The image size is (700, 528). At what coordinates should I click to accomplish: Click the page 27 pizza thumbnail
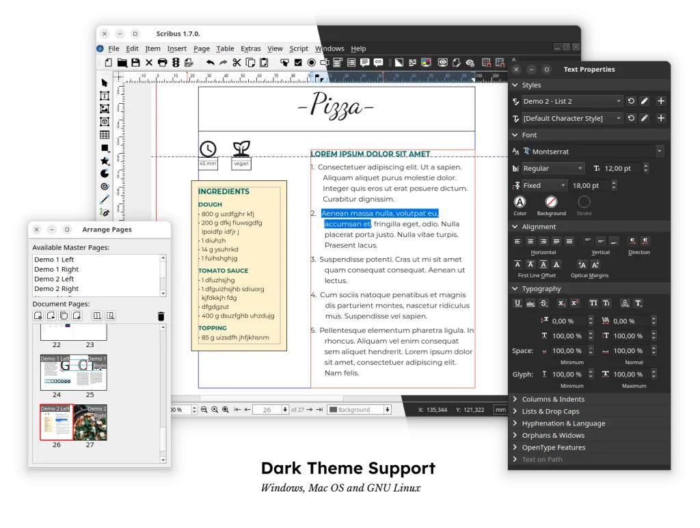[x=91, y=422]
